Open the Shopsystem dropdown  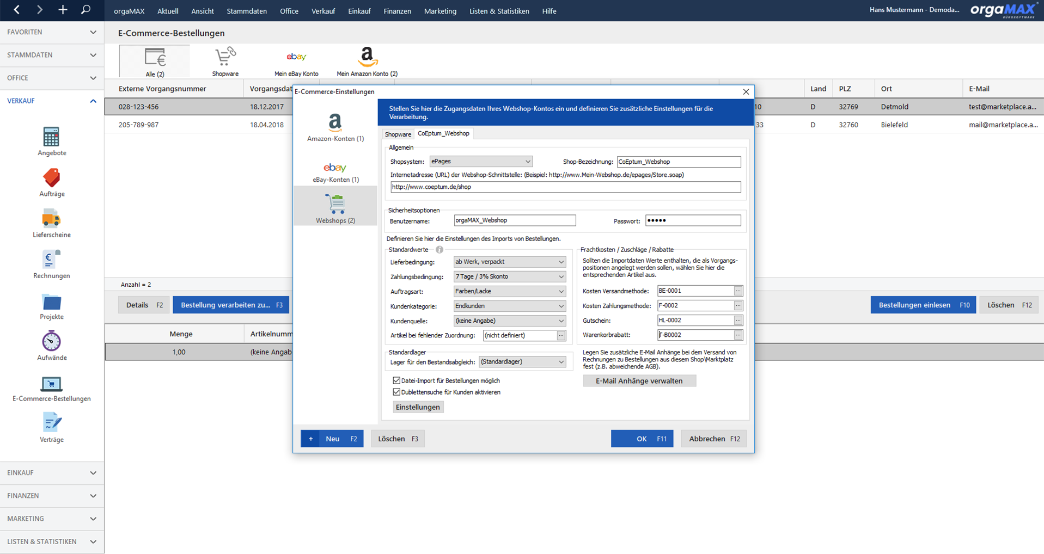click(x=481, y=162)
